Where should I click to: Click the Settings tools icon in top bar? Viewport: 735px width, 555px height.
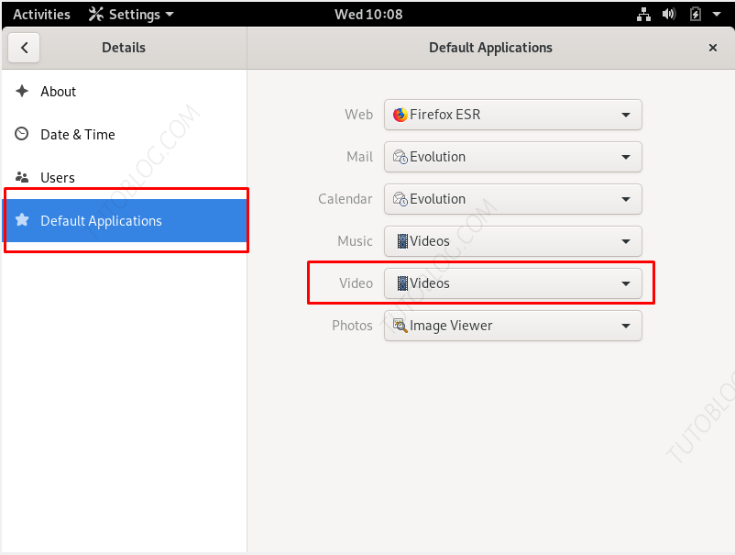point(96,14)
